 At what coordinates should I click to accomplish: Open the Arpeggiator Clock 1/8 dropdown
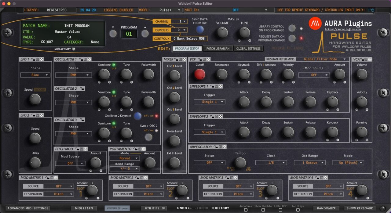[x=271, y=163]
